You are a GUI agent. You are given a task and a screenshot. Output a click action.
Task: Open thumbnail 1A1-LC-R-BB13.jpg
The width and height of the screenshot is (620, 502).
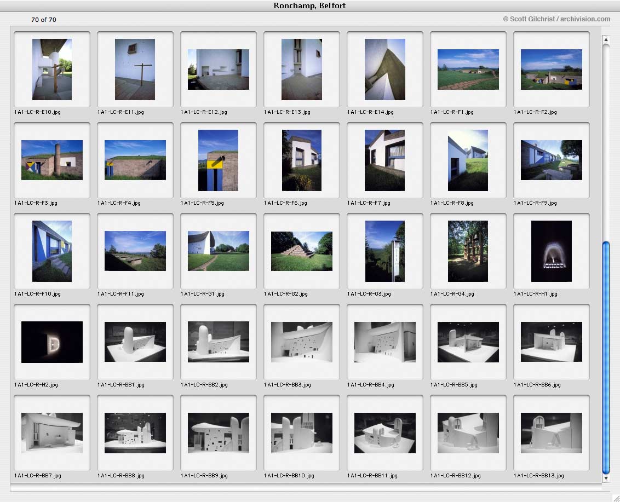click(x=551, y=433)
